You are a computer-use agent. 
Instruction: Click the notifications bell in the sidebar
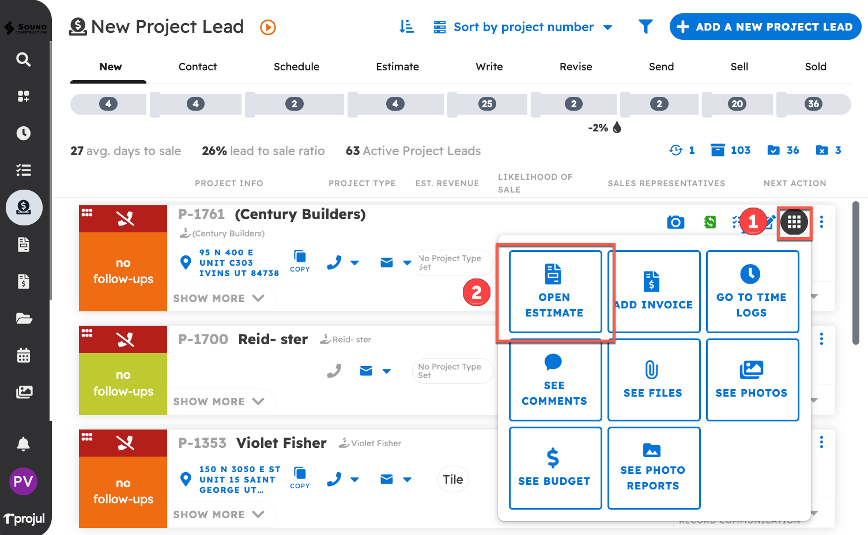point(23,444)
